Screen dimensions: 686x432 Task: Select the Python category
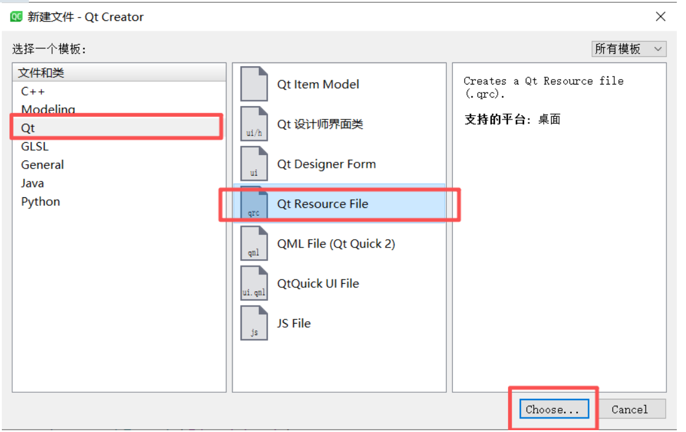pos(119,202)
